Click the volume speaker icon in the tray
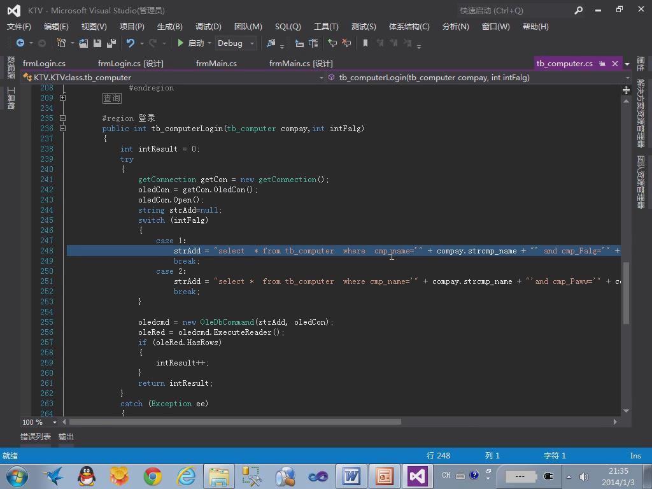Viewport: 652px width, 489px height. coord(585,476)
